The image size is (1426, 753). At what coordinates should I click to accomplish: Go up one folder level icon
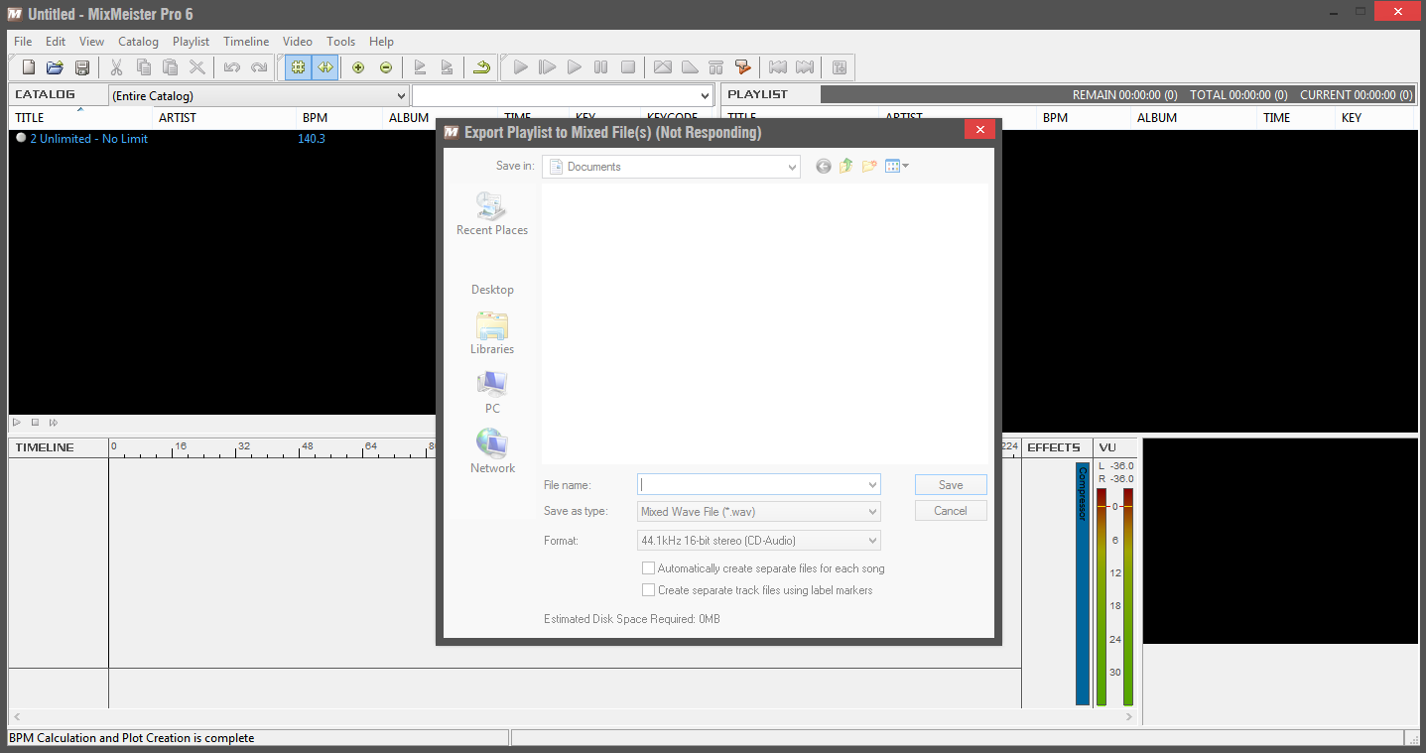(845, 167)
